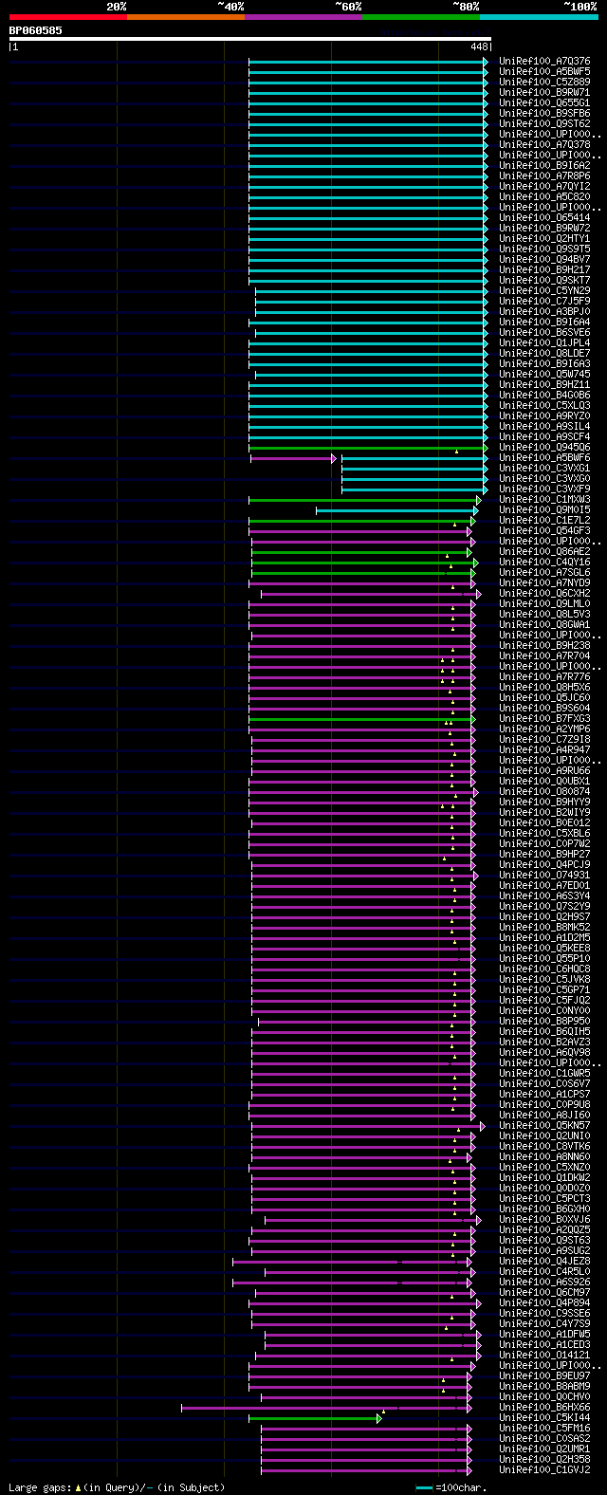Click the UniRef100_A9SCF4 label
Image resolution: width=607 pixels, height=1495 pixels.
coord(544,437)
